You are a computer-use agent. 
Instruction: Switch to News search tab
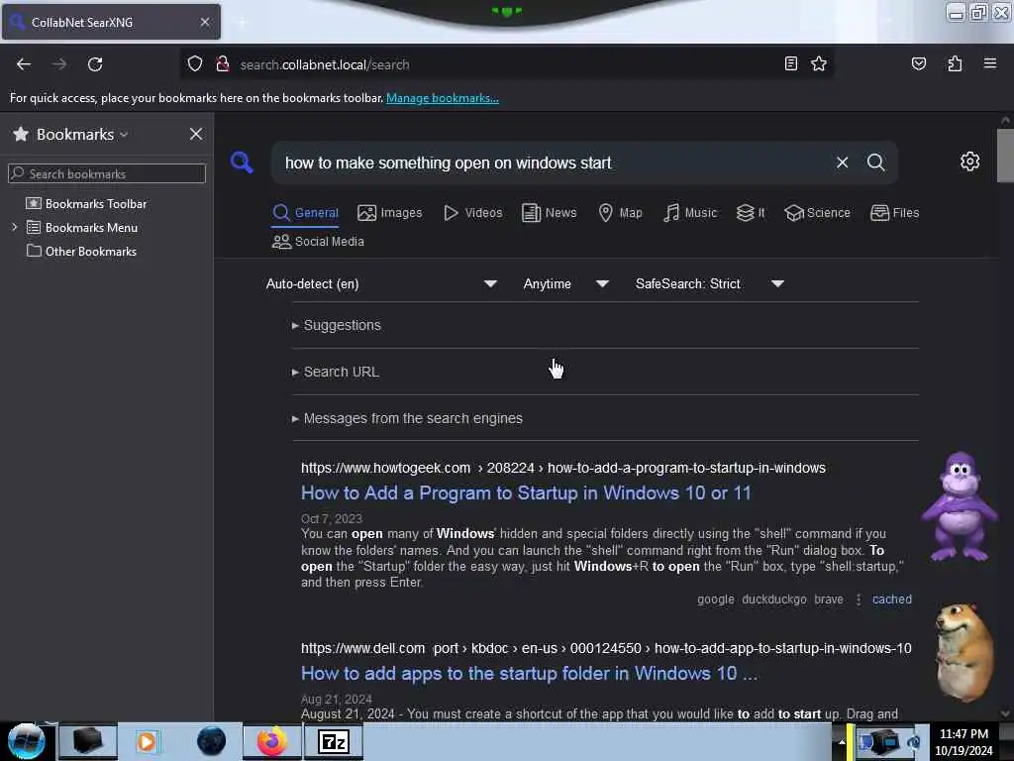pyautogui.click(x=549, y=213)
